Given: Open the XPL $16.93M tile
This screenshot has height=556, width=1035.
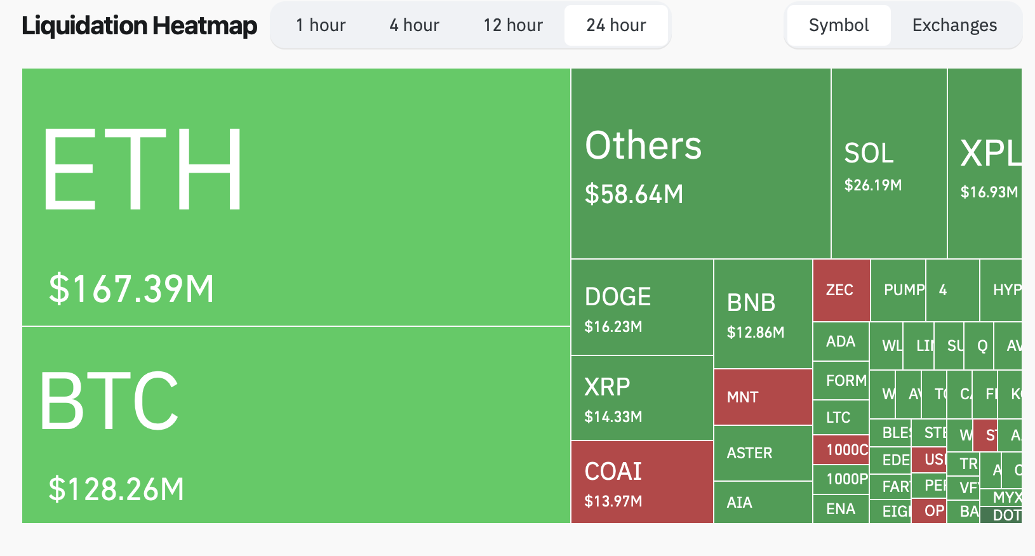Looking at the screenshot, I should click(984, 164).
